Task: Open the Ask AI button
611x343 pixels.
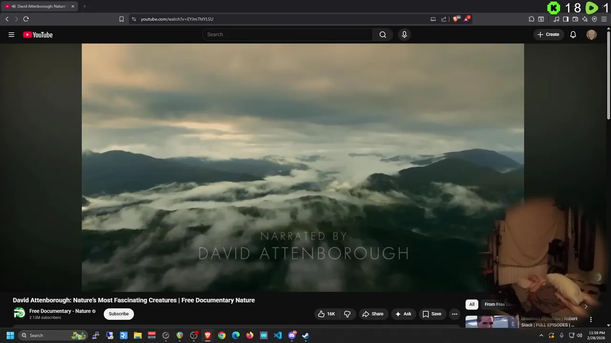Action: [x=403, y=314]
